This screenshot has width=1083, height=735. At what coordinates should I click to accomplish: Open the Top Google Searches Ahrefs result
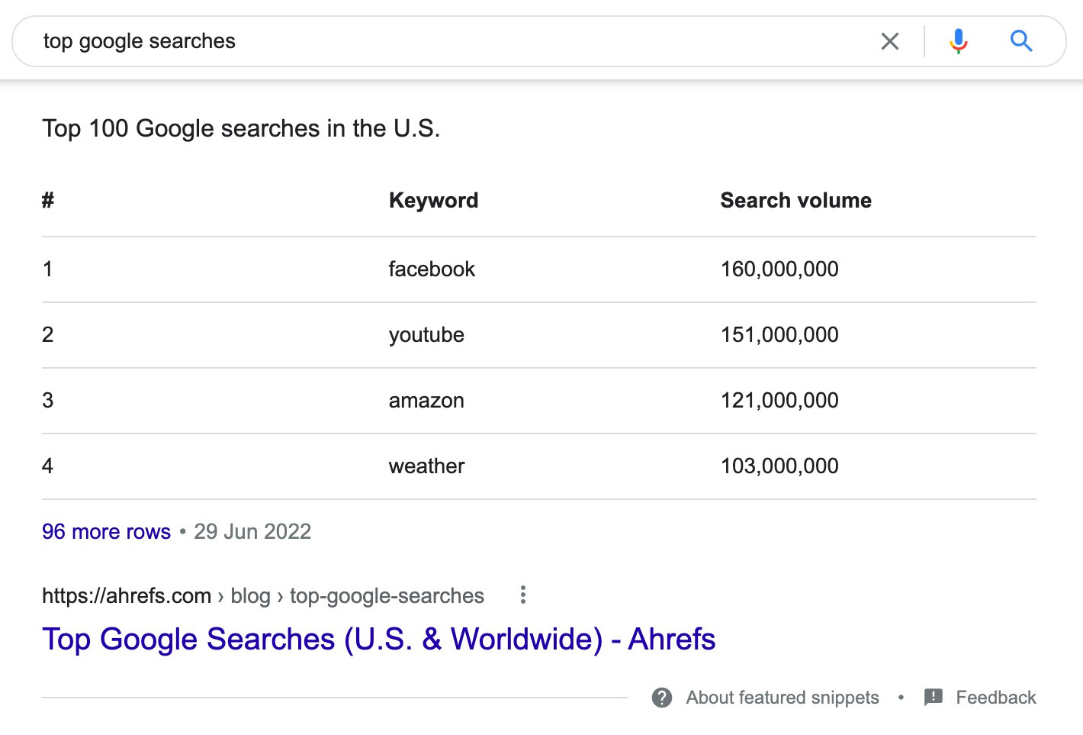(379, 639)
